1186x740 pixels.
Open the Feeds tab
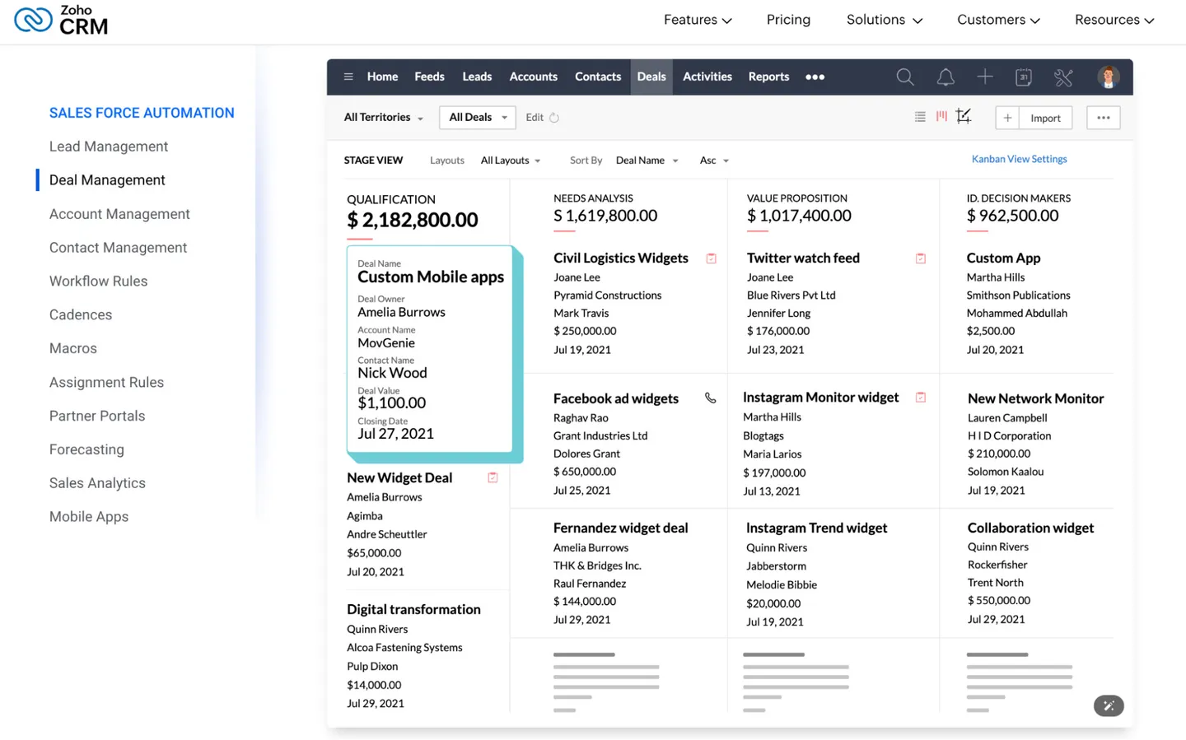click(x=429, y=77)
